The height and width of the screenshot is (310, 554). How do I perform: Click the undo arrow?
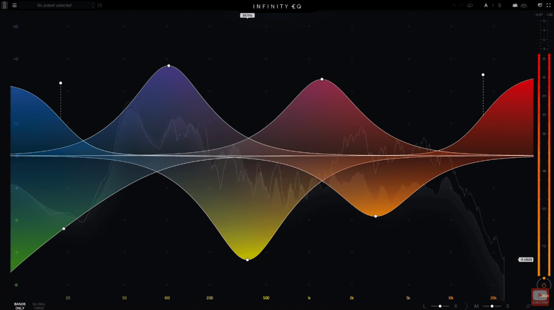click(454, 5)
